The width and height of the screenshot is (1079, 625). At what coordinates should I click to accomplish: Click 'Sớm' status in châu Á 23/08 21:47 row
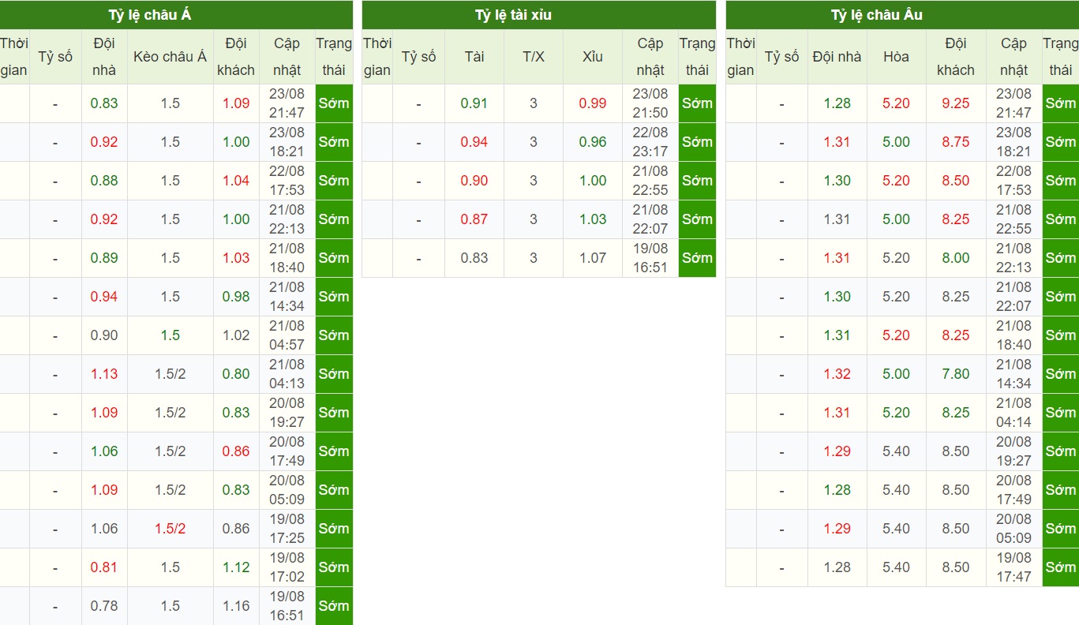334,103
